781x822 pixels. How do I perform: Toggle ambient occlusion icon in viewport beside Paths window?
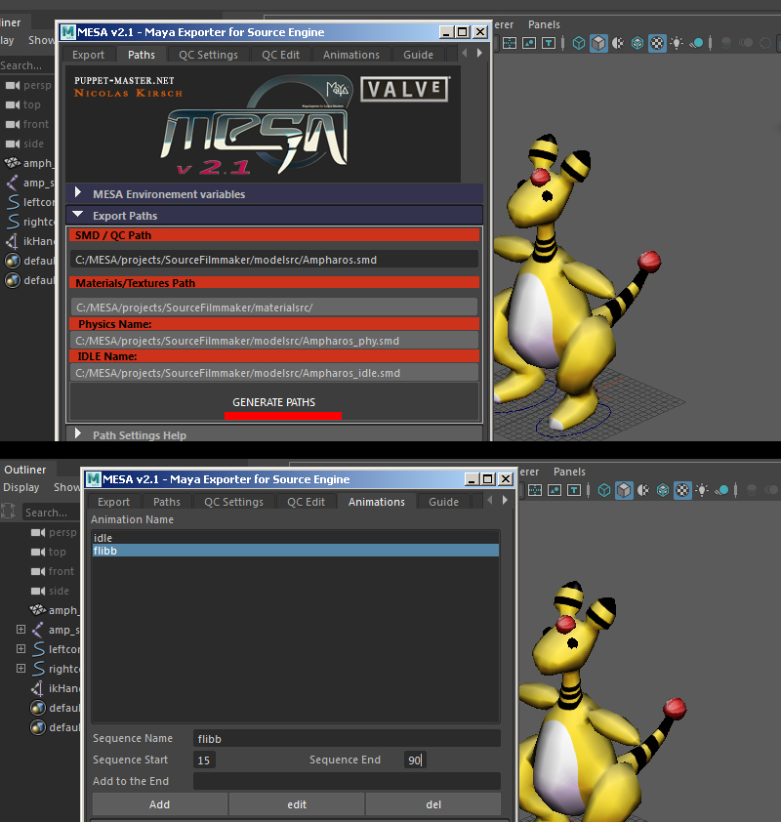[x=726, y=43]
